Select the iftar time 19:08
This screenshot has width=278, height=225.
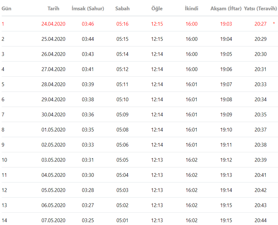click(226, 99)
